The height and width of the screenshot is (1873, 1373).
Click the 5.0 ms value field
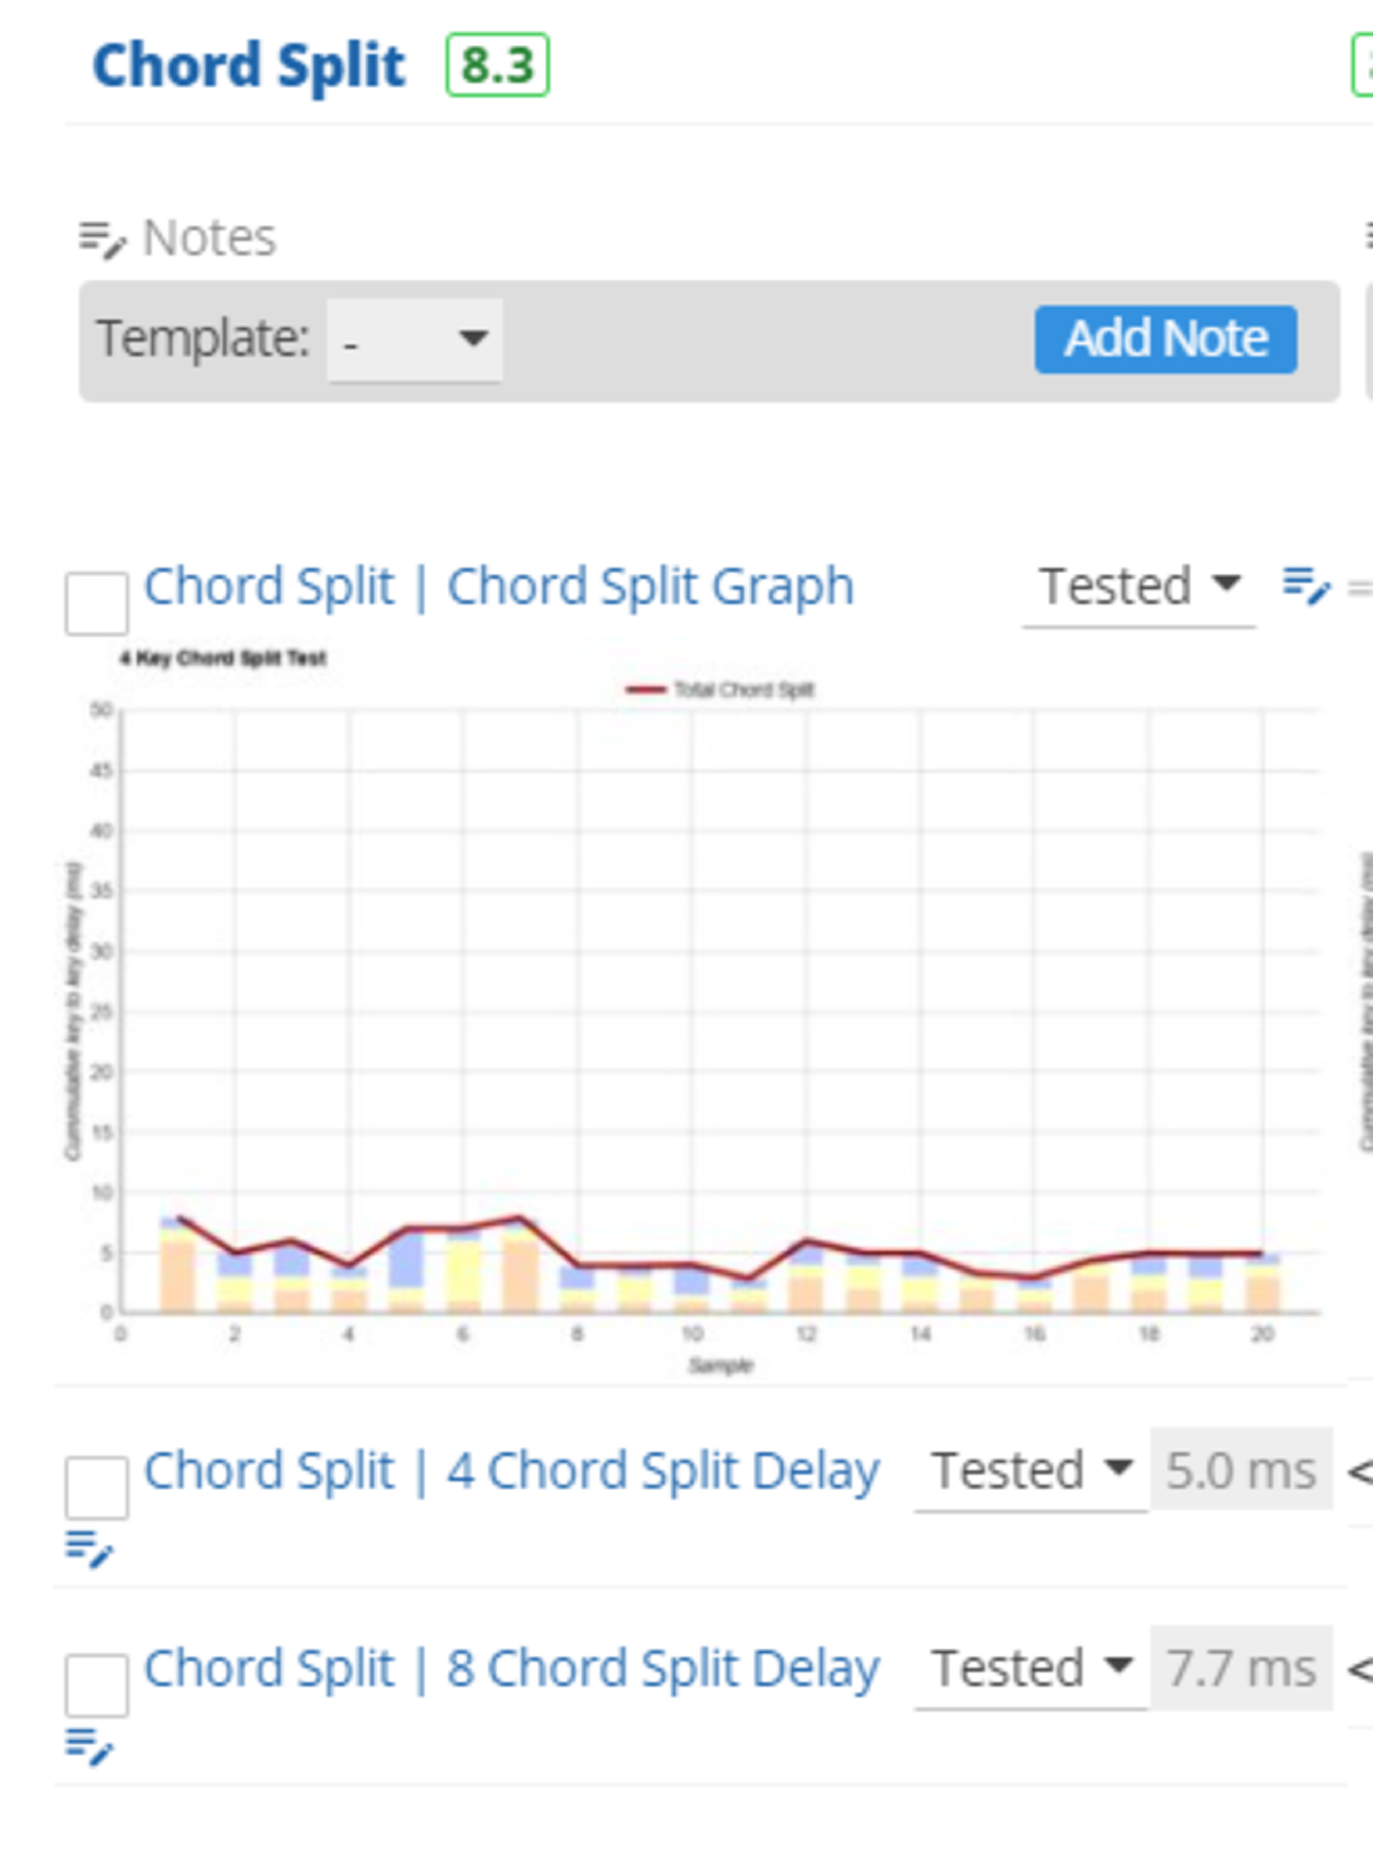[1240, 1470]
